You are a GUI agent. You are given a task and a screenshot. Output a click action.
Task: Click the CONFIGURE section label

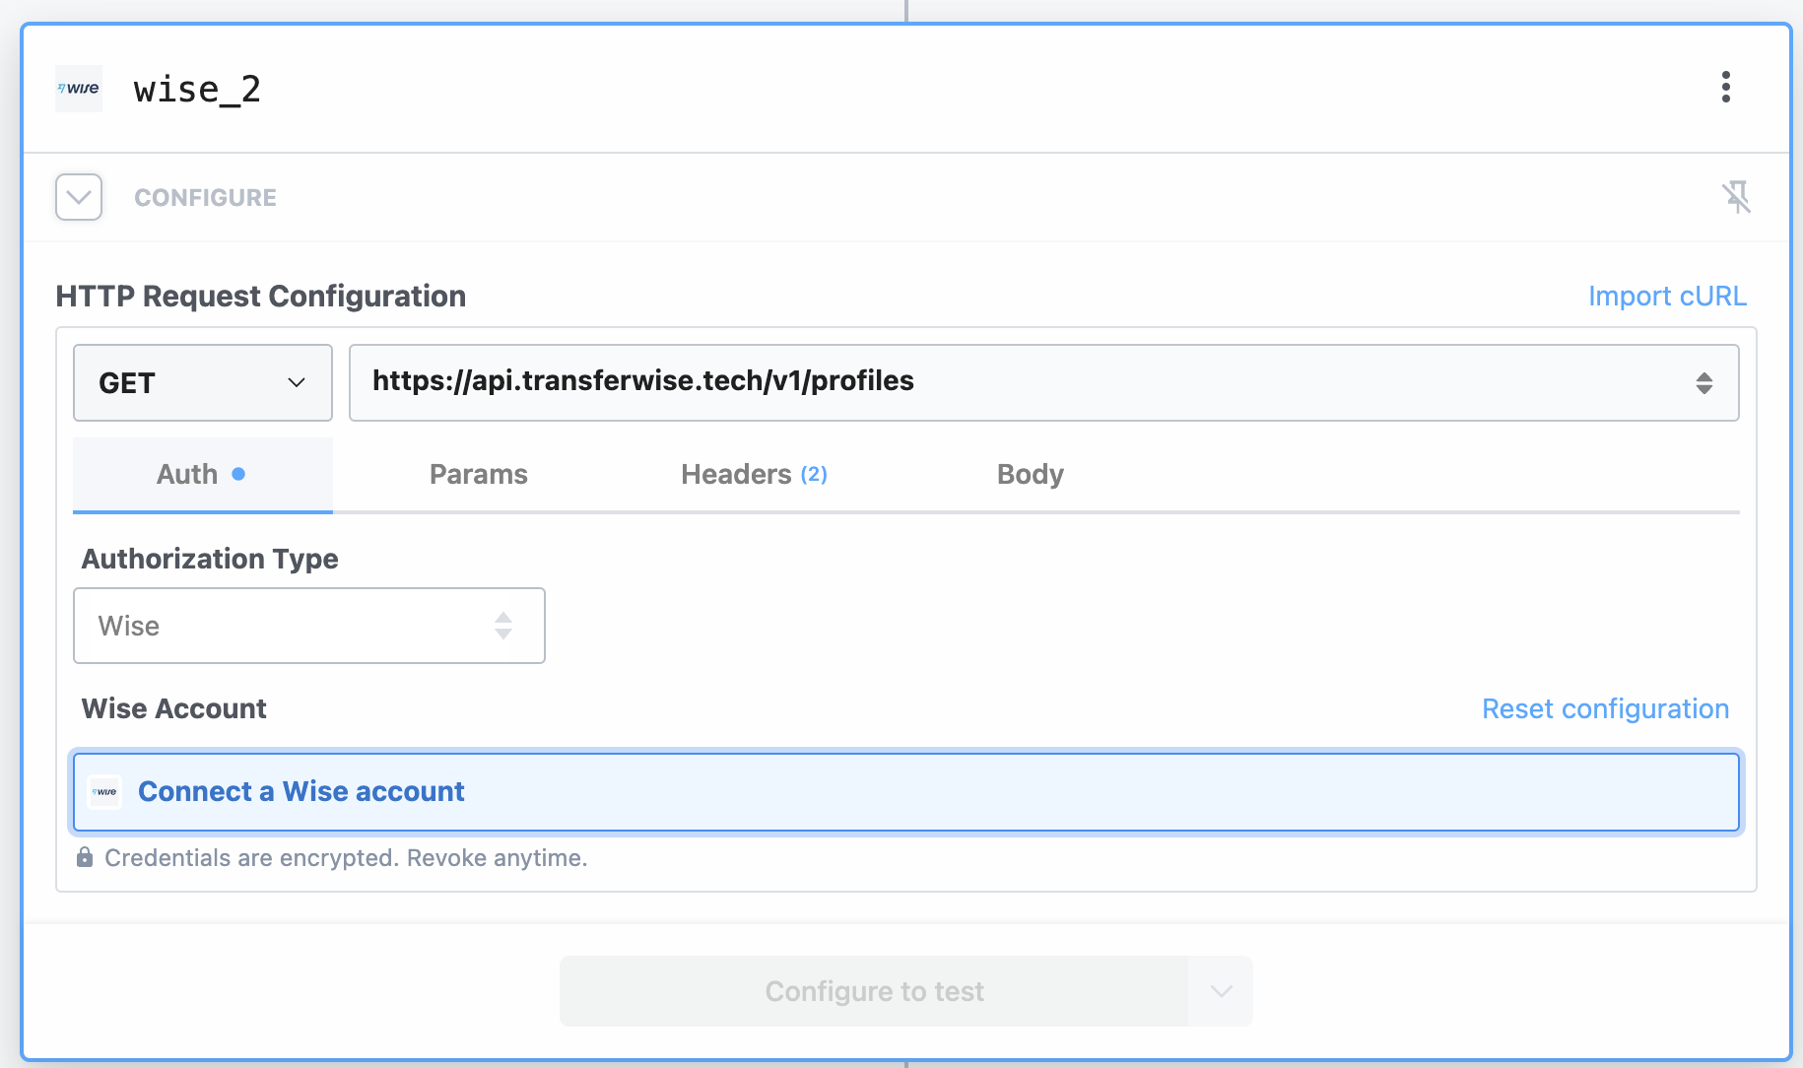205,197
